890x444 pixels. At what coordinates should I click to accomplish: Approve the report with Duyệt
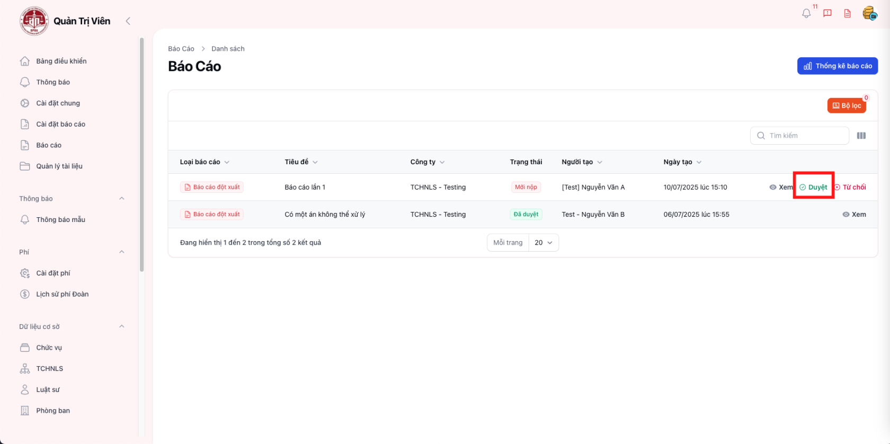tap(813, 187)
